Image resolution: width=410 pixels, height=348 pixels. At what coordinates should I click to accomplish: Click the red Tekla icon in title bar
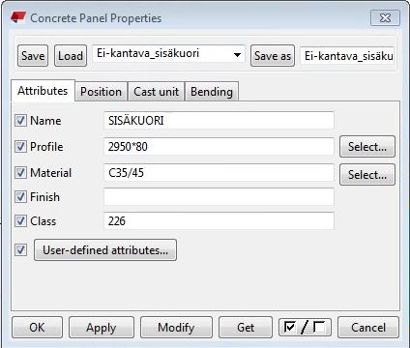coord(18,17)
